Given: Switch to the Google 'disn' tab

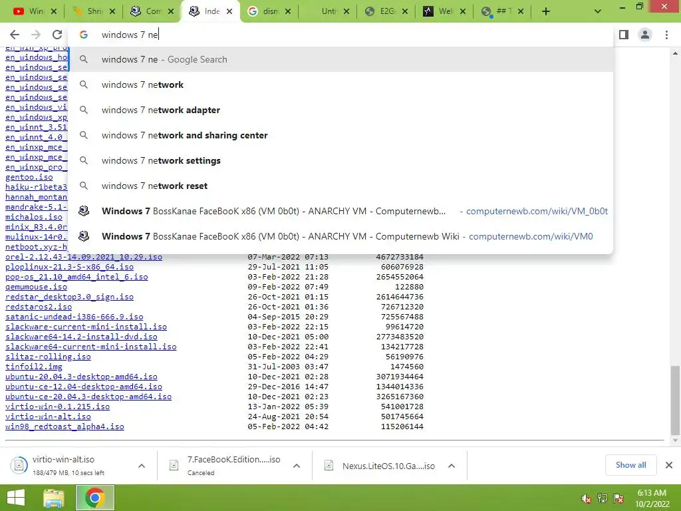Looking at the screenshot, I should click(x=263, y=11).
